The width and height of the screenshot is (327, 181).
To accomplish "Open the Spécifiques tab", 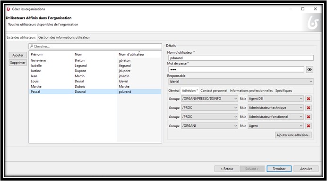I will 284,90.
